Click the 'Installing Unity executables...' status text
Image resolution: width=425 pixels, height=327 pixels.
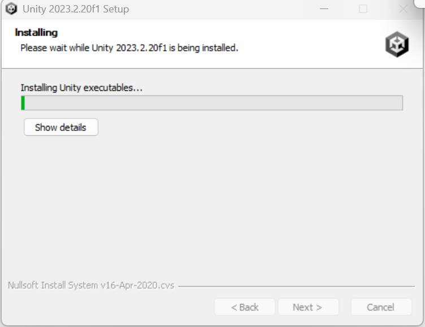81,88
